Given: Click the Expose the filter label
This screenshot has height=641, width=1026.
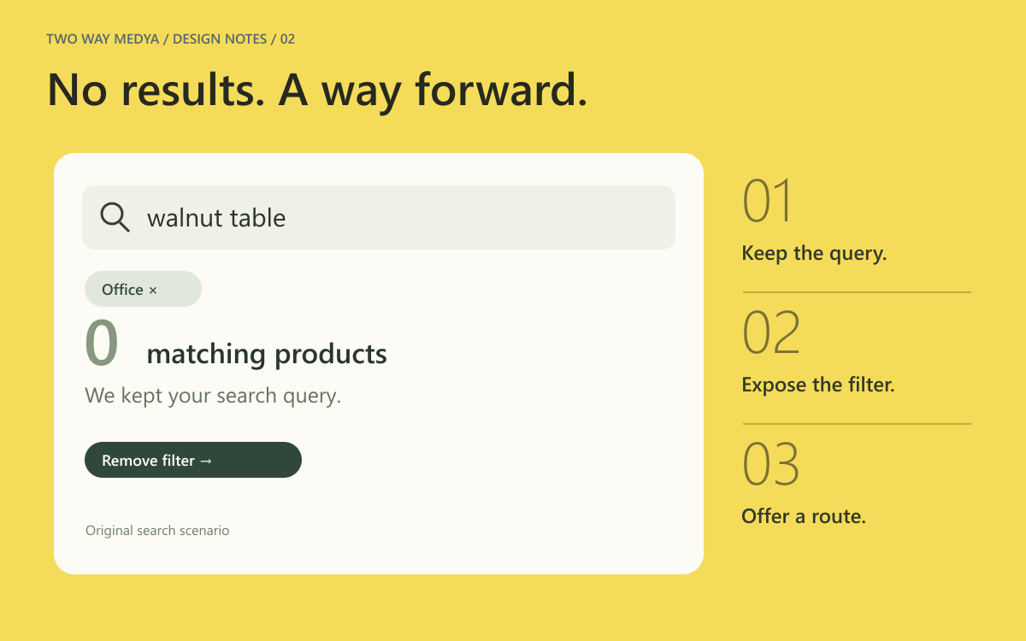Looking at the screenshot, I should [x=818, y=385].
